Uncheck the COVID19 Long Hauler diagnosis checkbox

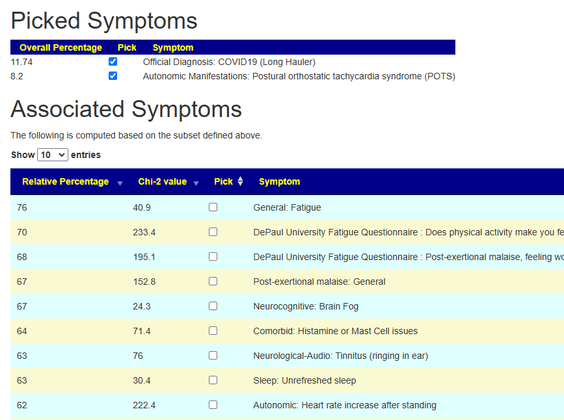[113, 62]
